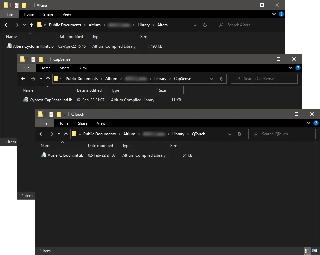Open recent locations dropdown in CapSense window
This screenshot has width=320, height=255.
[x=41, y=79]
